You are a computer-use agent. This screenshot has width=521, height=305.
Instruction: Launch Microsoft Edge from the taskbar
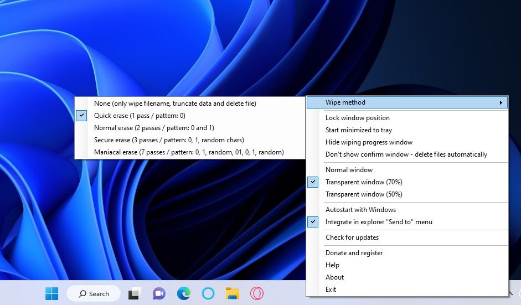tap(184, 294)
